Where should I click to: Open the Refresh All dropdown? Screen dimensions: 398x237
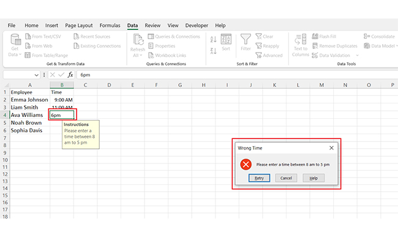[x=138, y=46]
